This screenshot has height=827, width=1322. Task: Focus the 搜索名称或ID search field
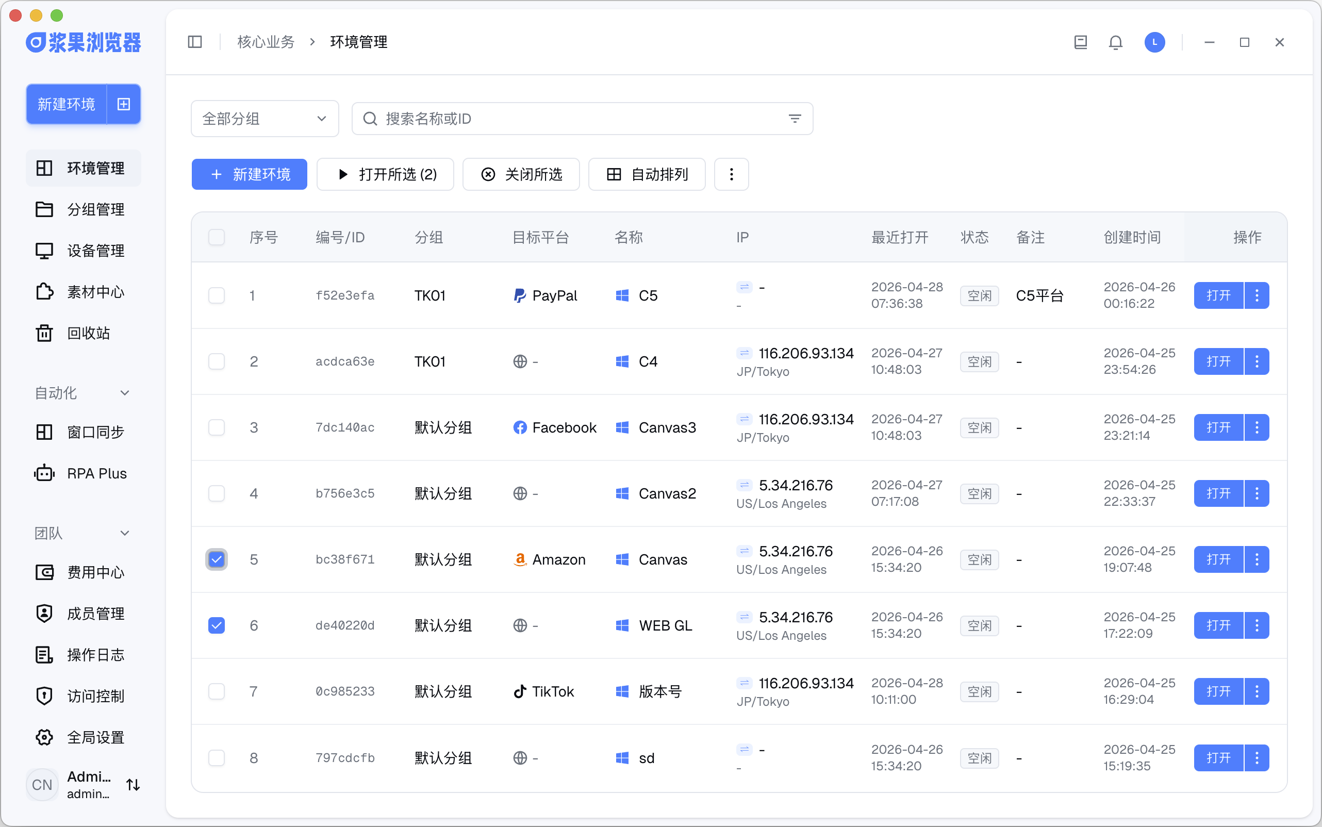pos(580,119)
